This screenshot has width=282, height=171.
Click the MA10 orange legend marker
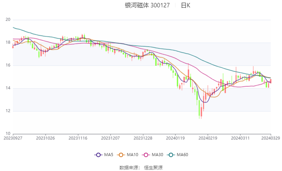(x=120, y=155)
